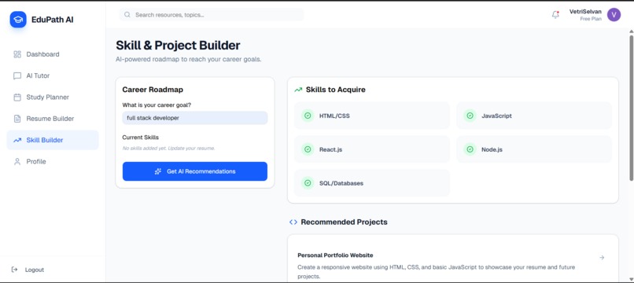Click the EduPath AI graduation cap logo
The width and height of the screenshot is (634, 283).
(x=18, y=20)
